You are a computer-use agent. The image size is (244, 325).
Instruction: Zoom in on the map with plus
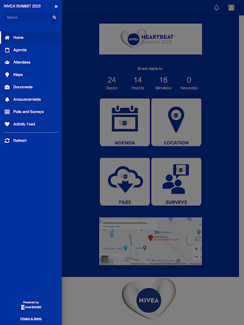pos(196,249)
